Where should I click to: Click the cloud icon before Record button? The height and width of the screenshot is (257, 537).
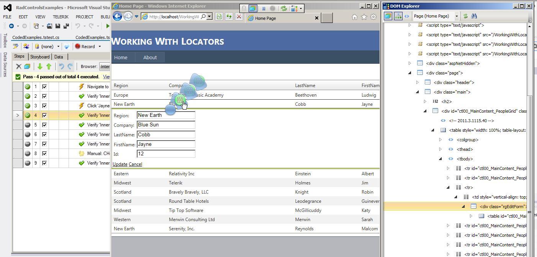pyautogui.click(x=67, y=47)
